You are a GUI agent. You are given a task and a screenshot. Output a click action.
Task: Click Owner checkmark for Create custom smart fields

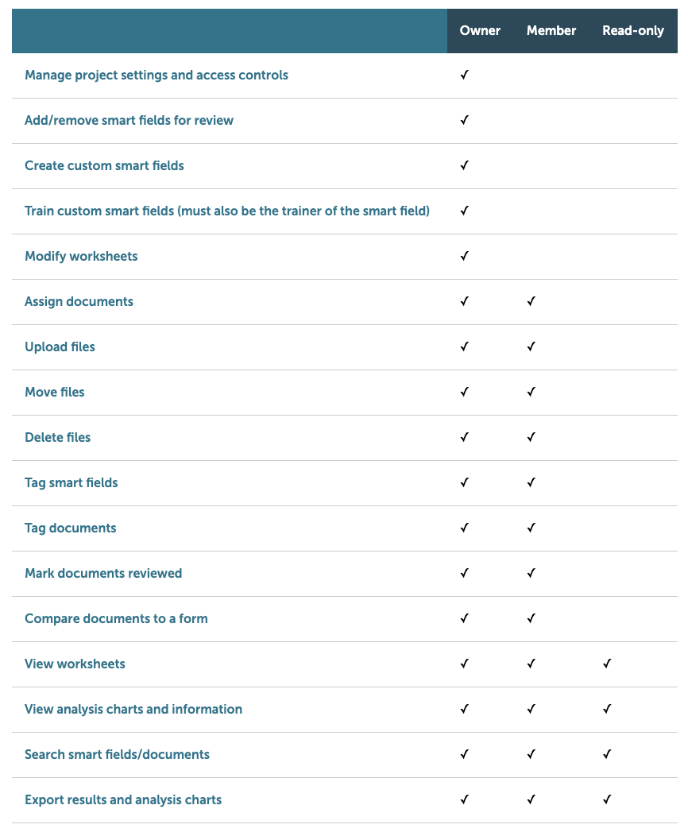(x=465, y=165)
